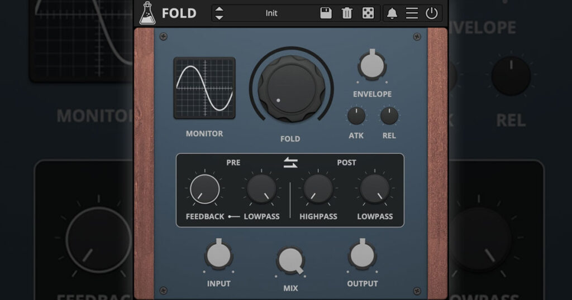
Task: Open notifications via the bell icon
Action: click(392, 13)
